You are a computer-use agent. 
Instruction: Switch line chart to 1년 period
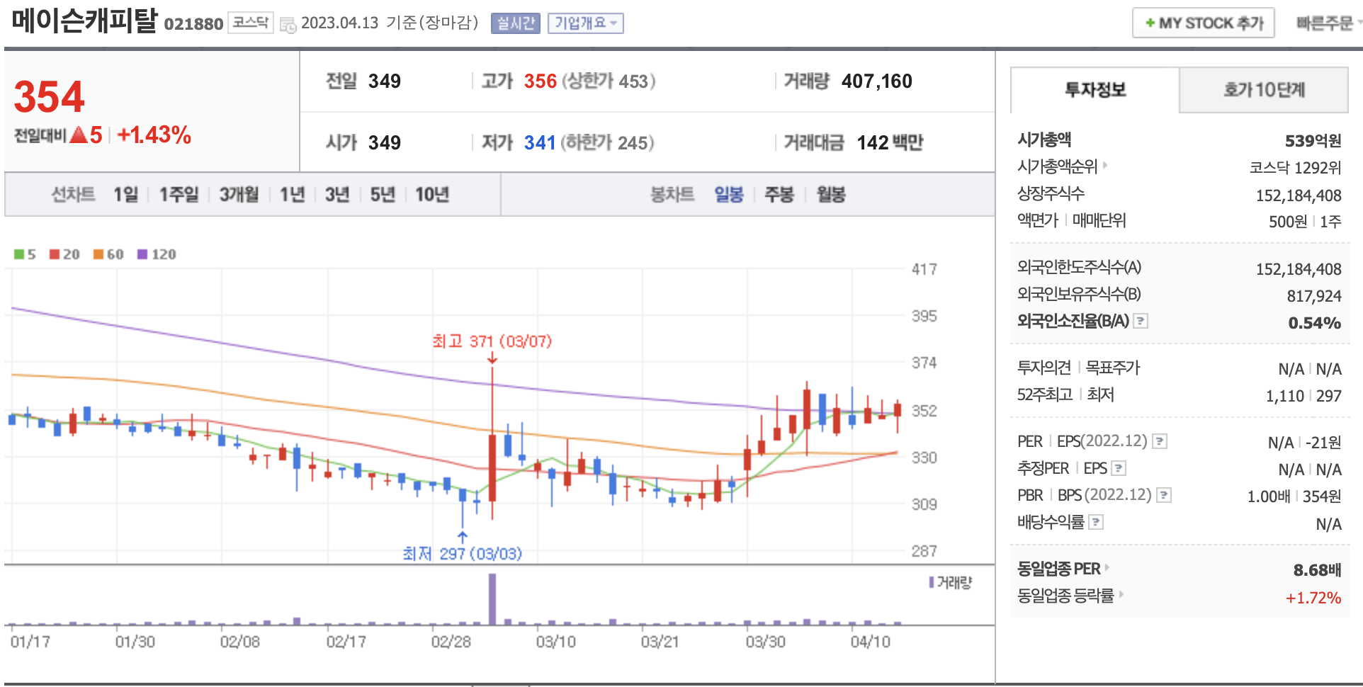(292, 194)
